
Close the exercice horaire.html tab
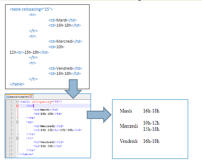(31, 97)
